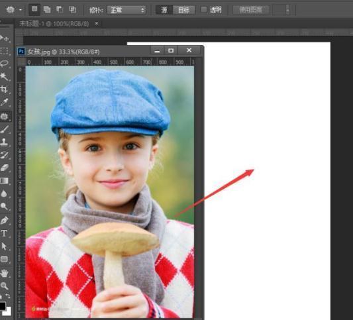This screenshot has height=320, width=353.
Task: Select the Patch tool in the toolbox
Action: tap(5, 117)
